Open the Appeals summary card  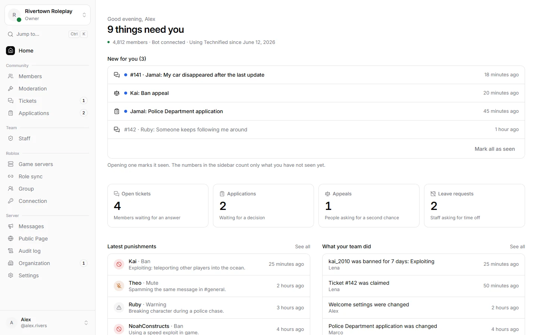[369, 205]
